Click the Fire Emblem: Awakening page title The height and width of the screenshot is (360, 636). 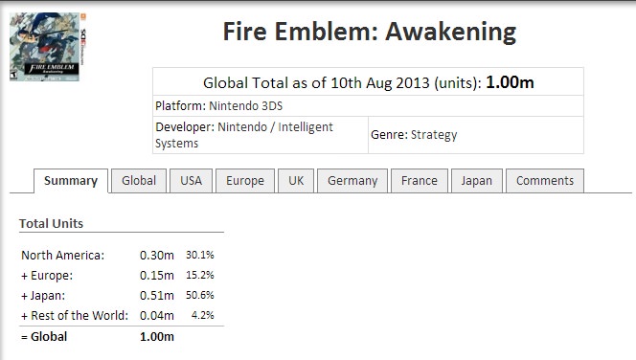370,32
